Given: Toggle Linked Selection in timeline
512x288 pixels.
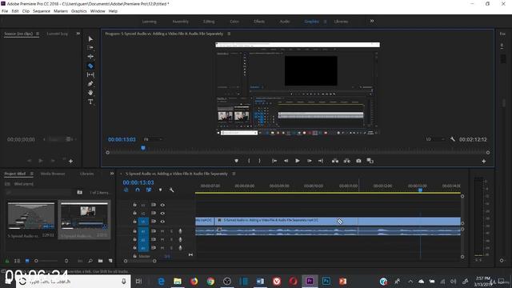Looking at the screenshot, I should (149, 190).
